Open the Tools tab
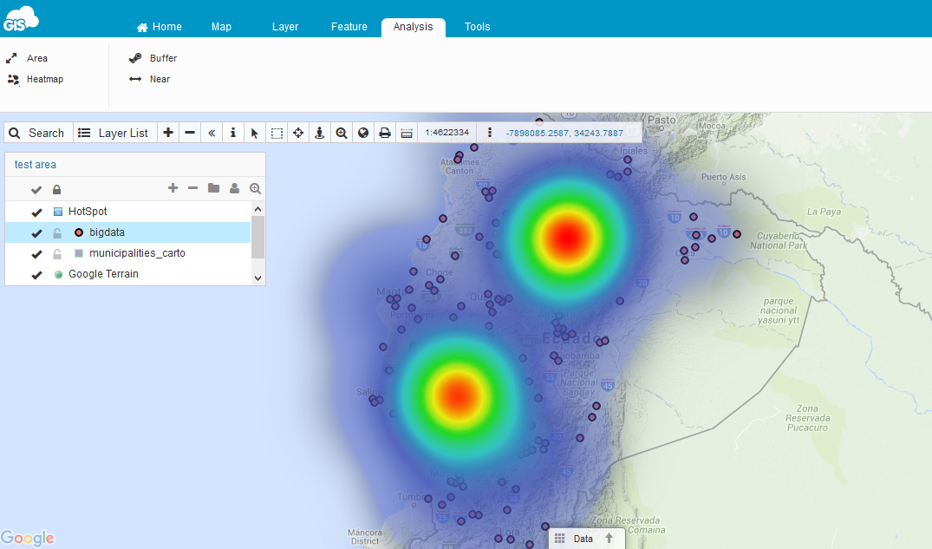This screenshot has width=932, height=549. [x=478, y=27]
